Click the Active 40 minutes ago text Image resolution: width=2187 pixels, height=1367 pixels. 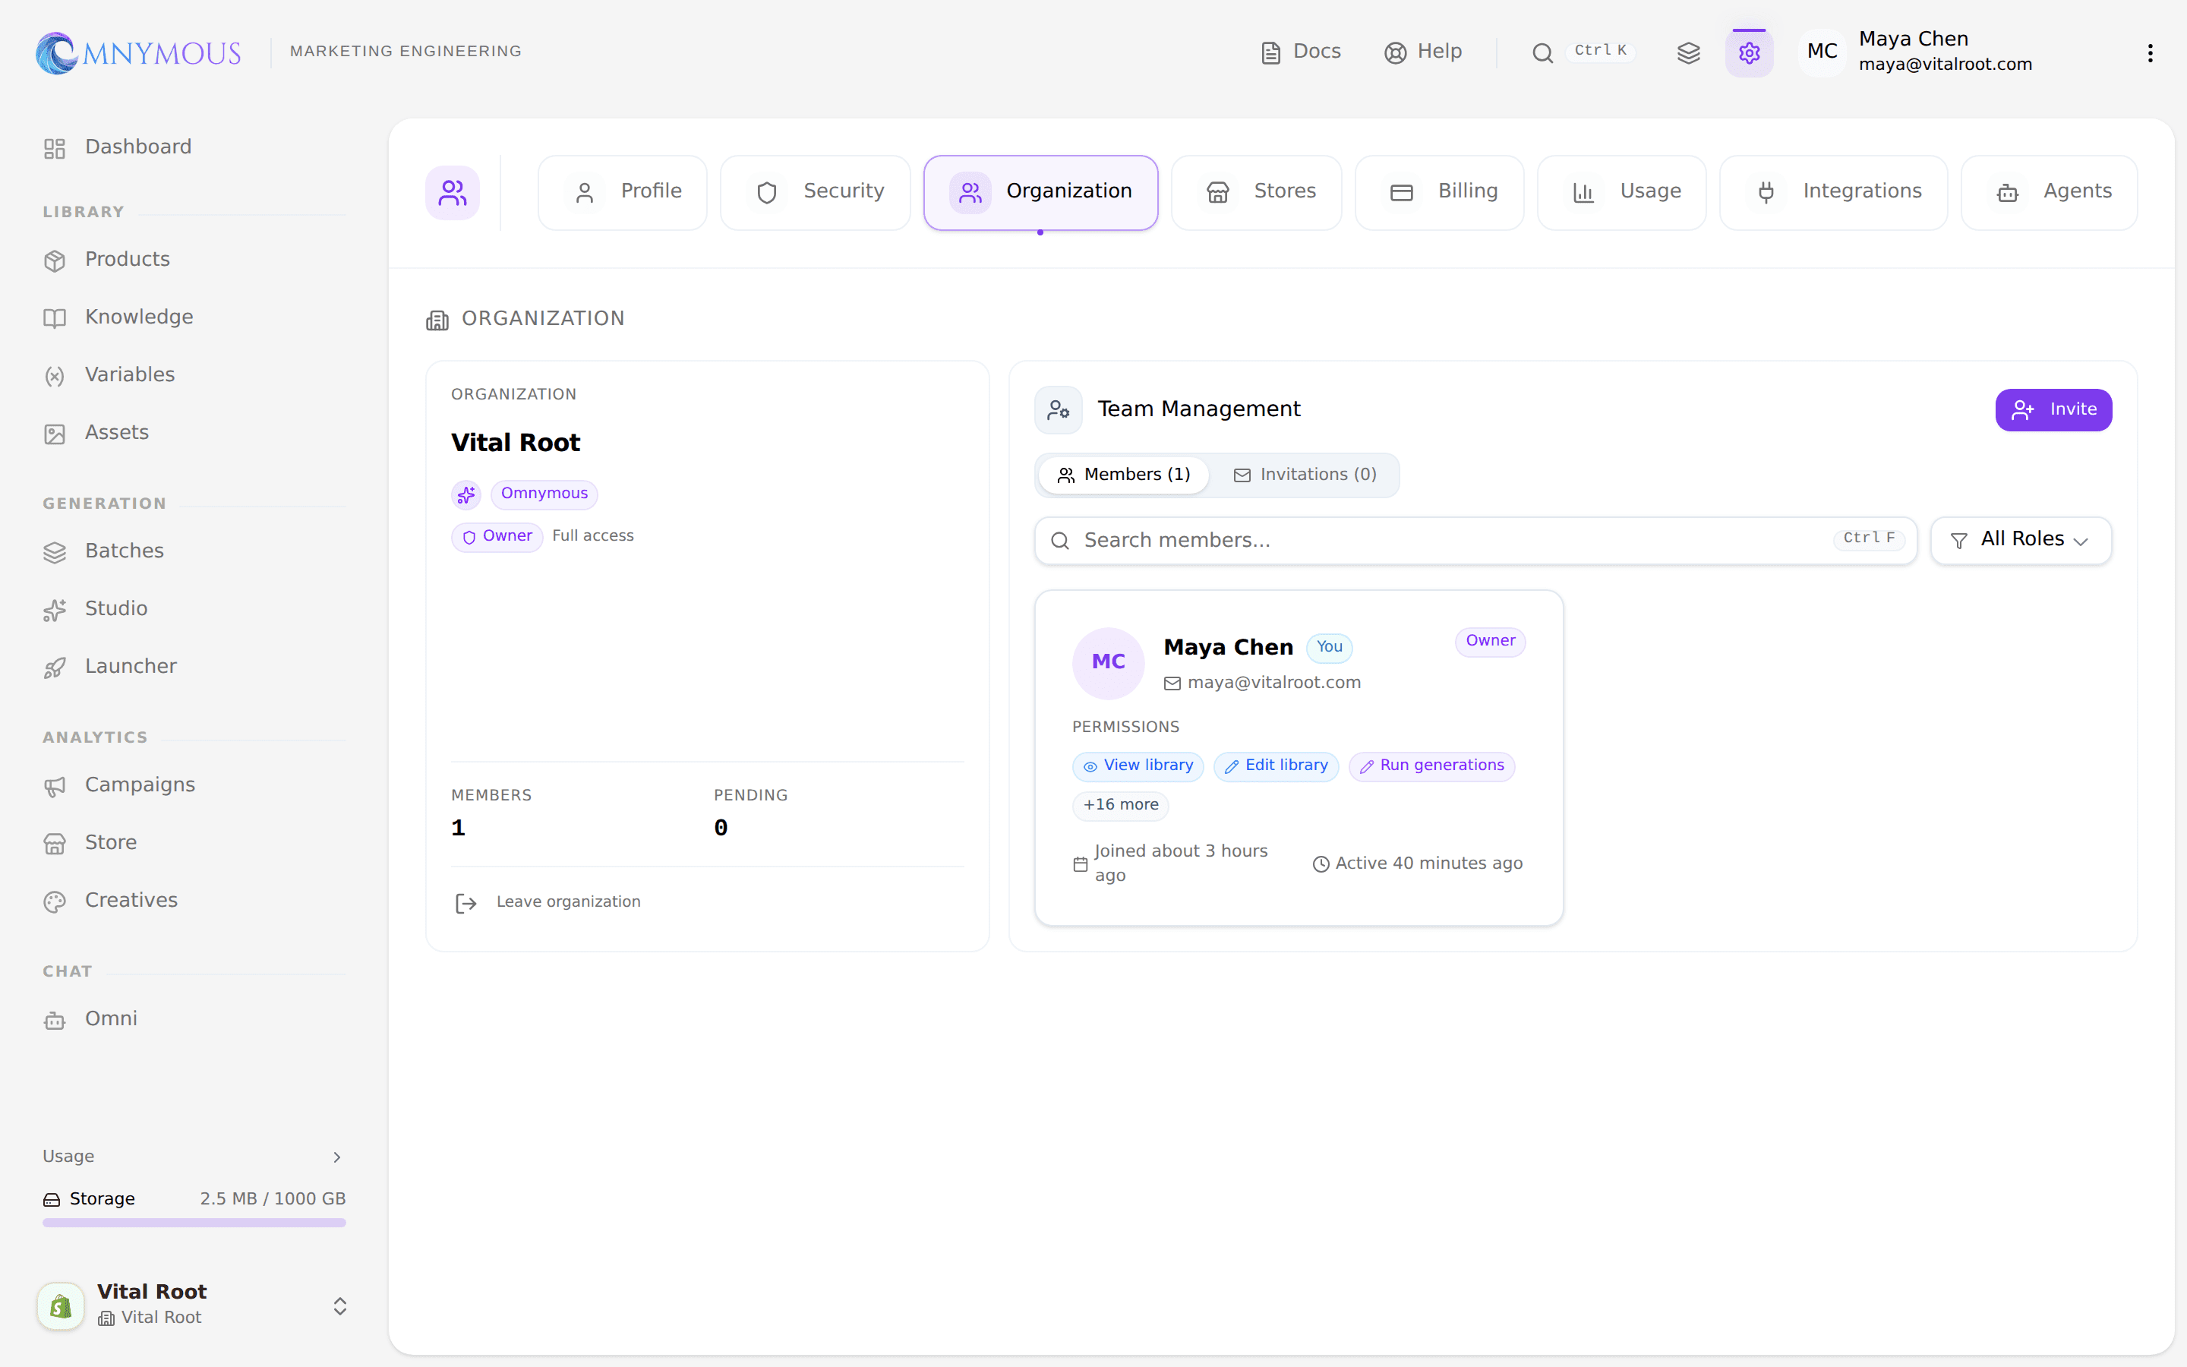tap(1429, 864)
